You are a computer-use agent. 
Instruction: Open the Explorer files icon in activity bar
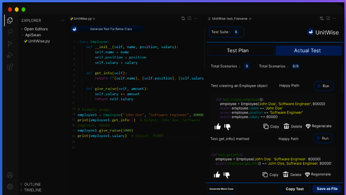click(10, 20)
